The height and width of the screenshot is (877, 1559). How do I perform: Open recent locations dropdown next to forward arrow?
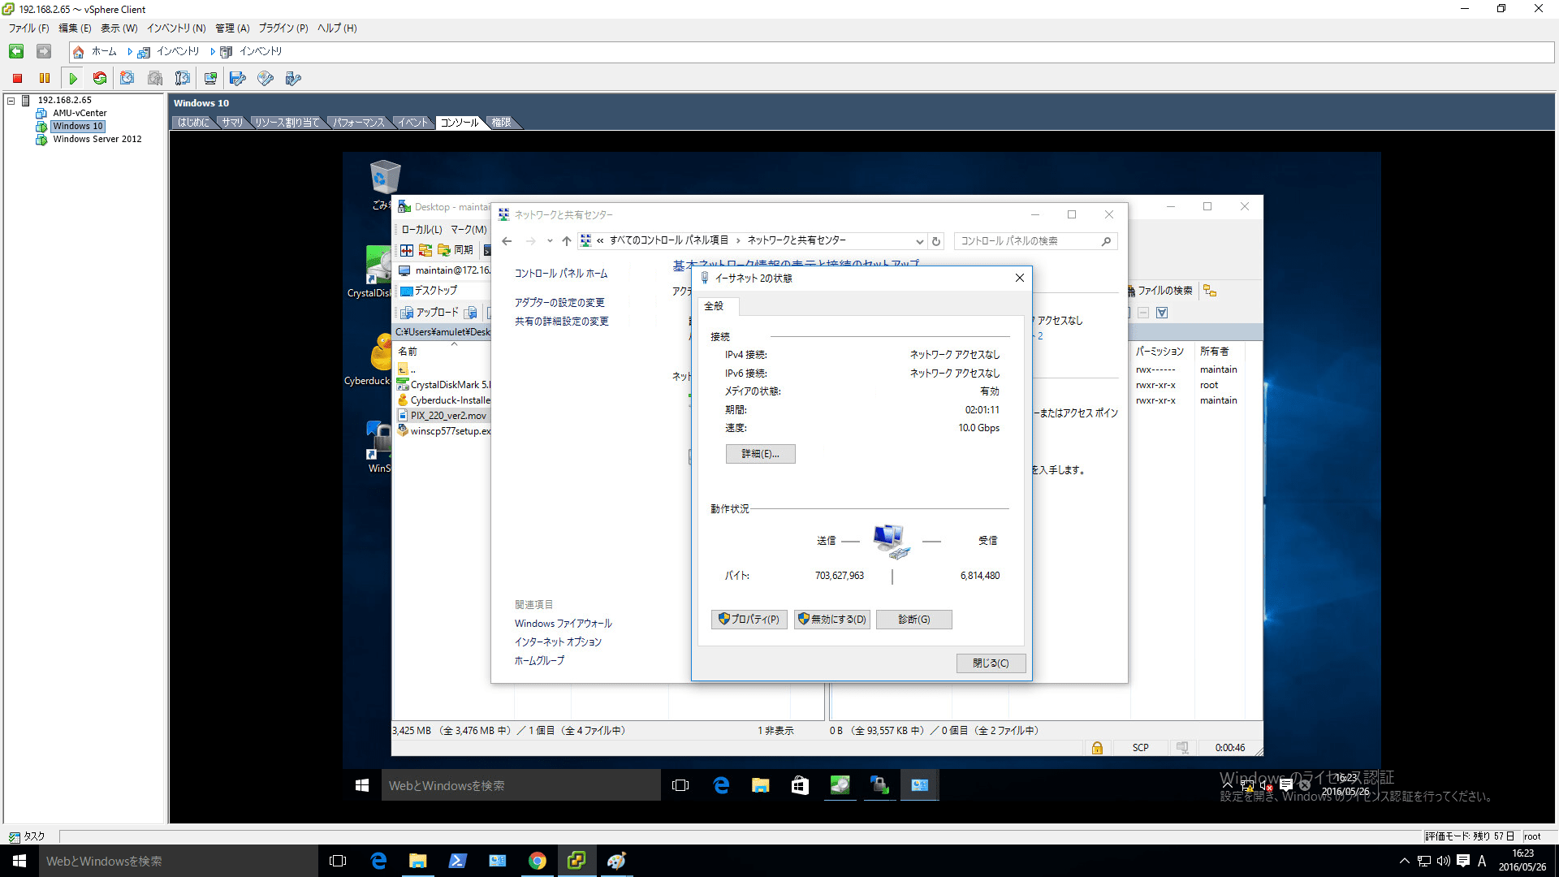coord(550,241)
